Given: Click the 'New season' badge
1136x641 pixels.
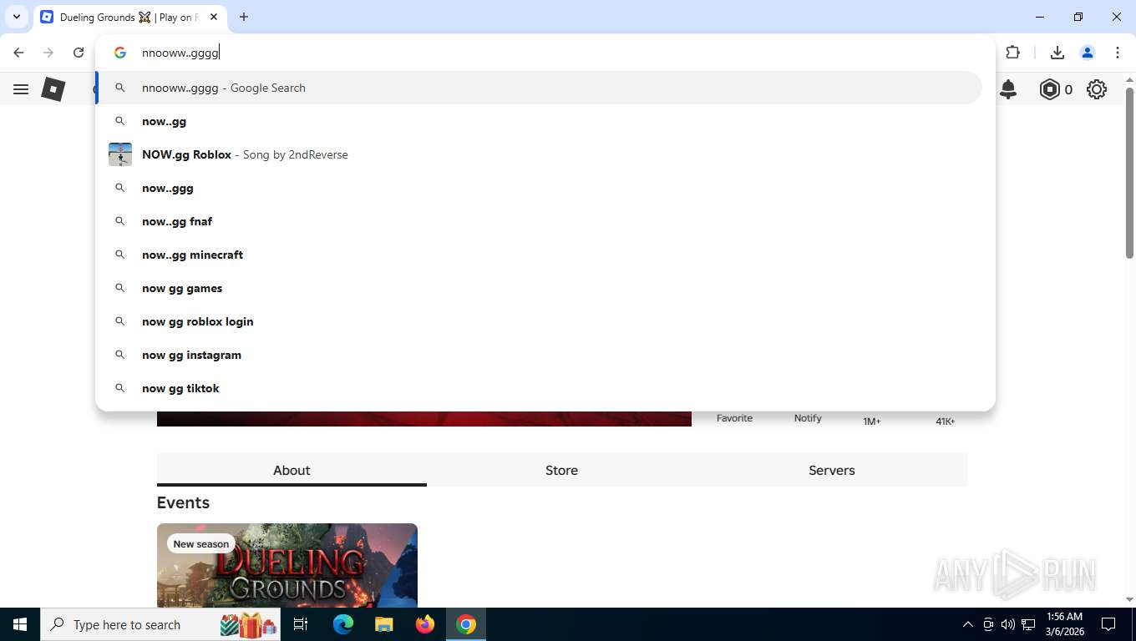Looking at the screenshot, I should coord(201,543).
